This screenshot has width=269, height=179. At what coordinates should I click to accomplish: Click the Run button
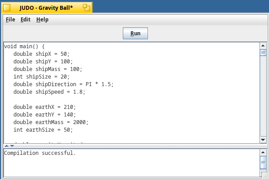(135, 33)
